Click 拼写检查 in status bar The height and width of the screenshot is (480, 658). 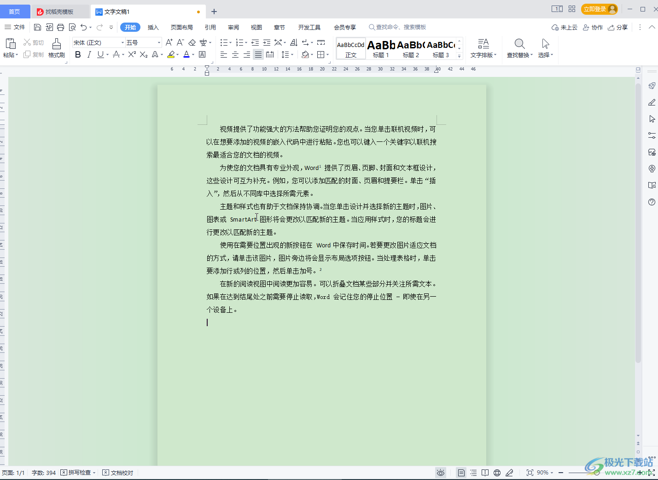click(78, 473)
